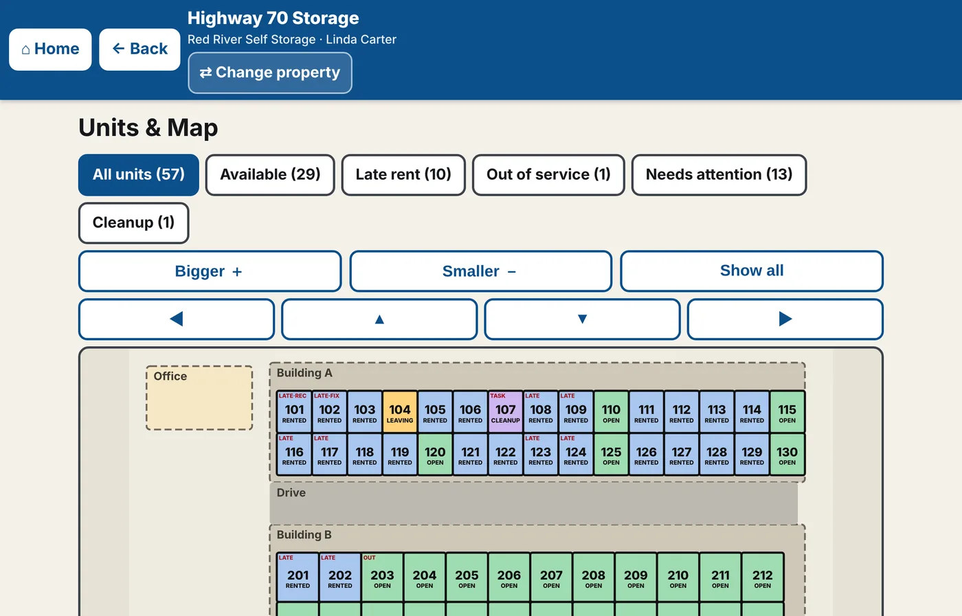Select open unit 120
This screenshot has width=962, height=616.
click(435, 454)
